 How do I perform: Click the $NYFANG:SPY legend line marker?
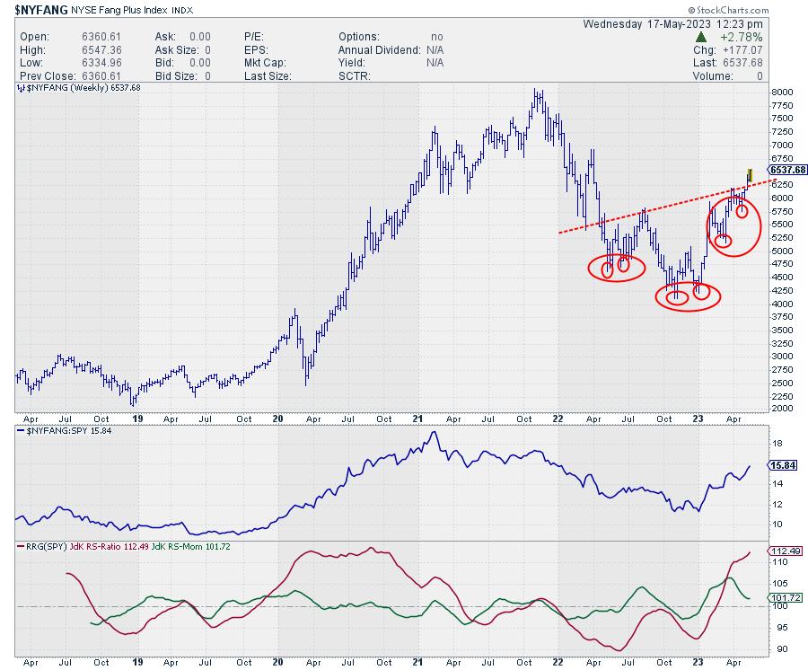21,431
